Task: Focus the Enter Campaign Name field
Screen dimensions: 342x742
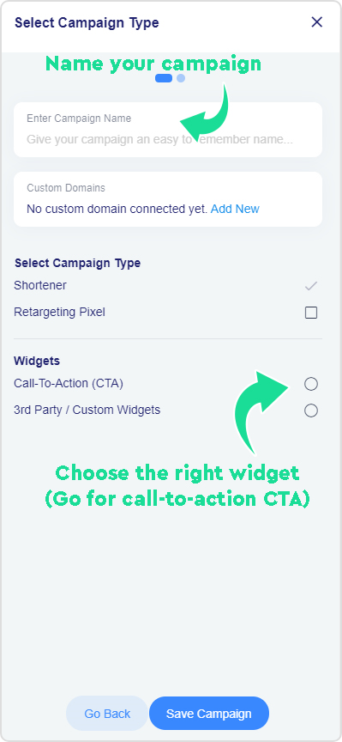Action: click(168, 130)
